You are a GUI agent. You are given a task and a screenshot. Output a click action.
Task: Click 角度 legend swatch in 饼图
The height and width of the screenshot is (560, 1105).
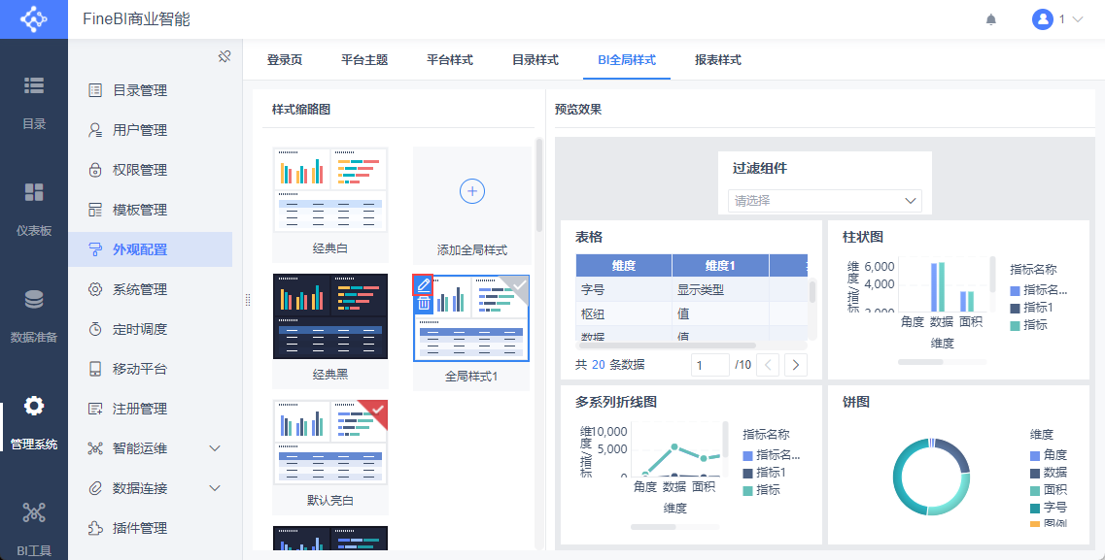pyautogui.click(x=1035, y=455)
